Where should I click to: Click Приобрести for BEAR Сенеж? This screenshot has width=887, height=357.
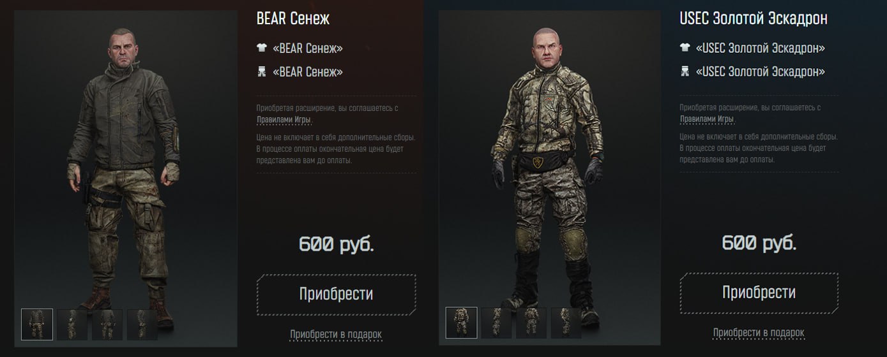337,294
